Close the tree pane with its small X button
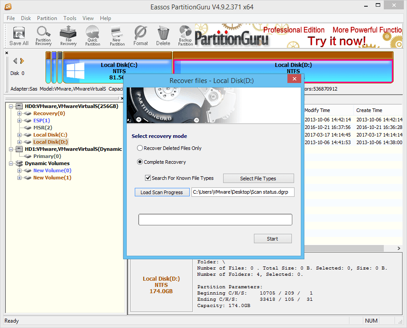The image size is (407, 328). (x=122, y=98)
